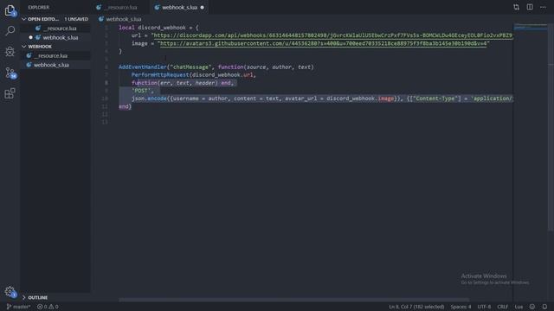554x311 pixels.
Task: Open the Explorer view in activity bar
Action: point(10,10)
